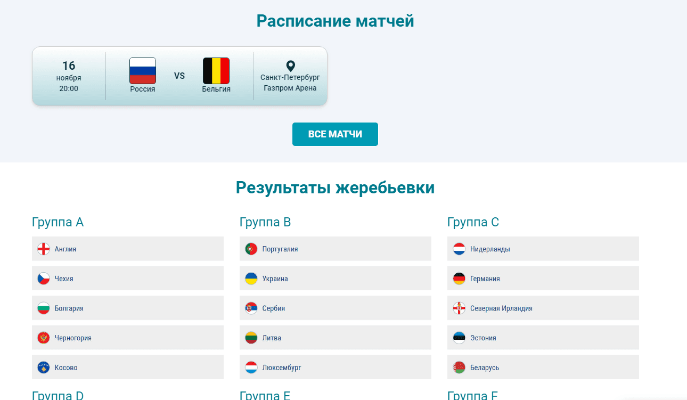Click the Группа A heading
Viewport: 687px width, 400px height.
pos(58,222)
